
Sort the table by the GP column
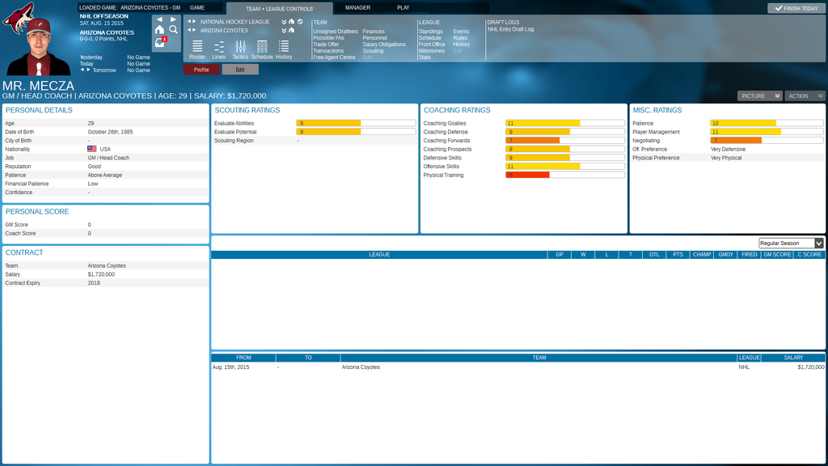(x=560, y=255)
